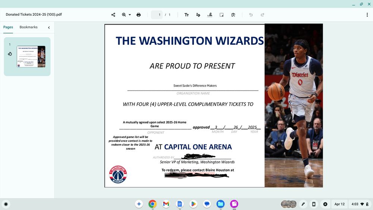The image size is (373, 210).
Task: Rotate page 1 using thumbnail icon
Action: (x=10, y=54)
